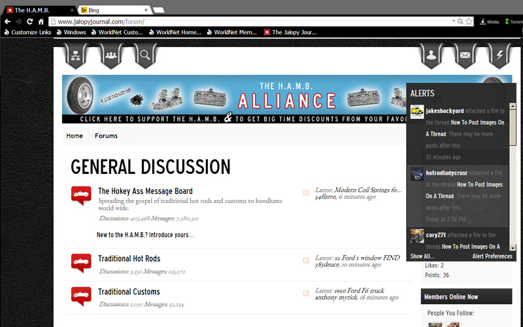Viewport: 523px width, 327px height.
Task: Open Traditional Customs forum
Action: [129, 292]
